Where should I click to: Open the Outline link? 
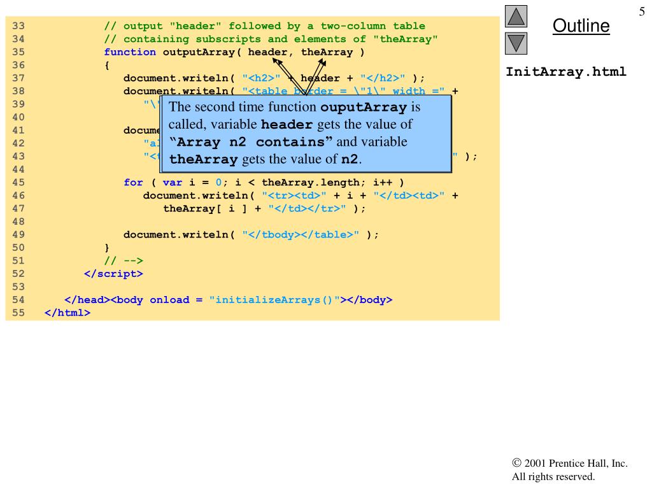click(581, 25)
